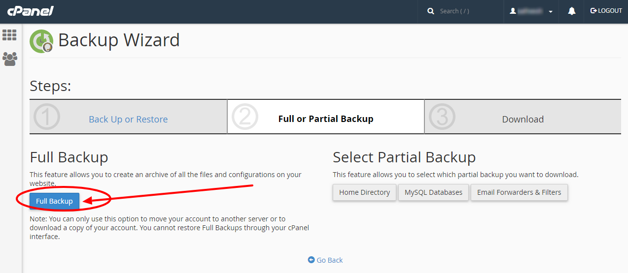Choose Email Forwarders & Filters backup
This screenshot has width=628, height=273.
519,192
